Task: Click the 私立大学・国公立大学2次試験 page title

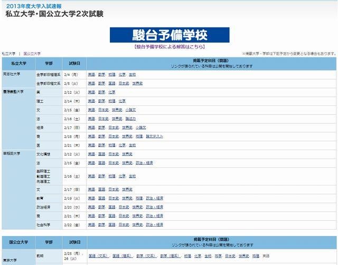Action: click(54, 14)
